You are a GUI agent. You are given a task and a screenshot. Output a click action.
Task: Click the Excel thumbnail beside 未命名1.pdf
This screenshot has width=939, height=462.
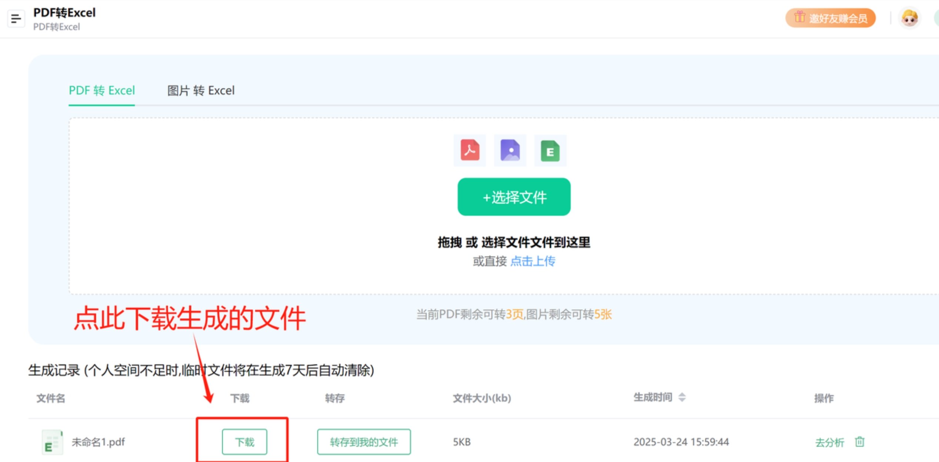pyautogui.click(x=52, y=441)
